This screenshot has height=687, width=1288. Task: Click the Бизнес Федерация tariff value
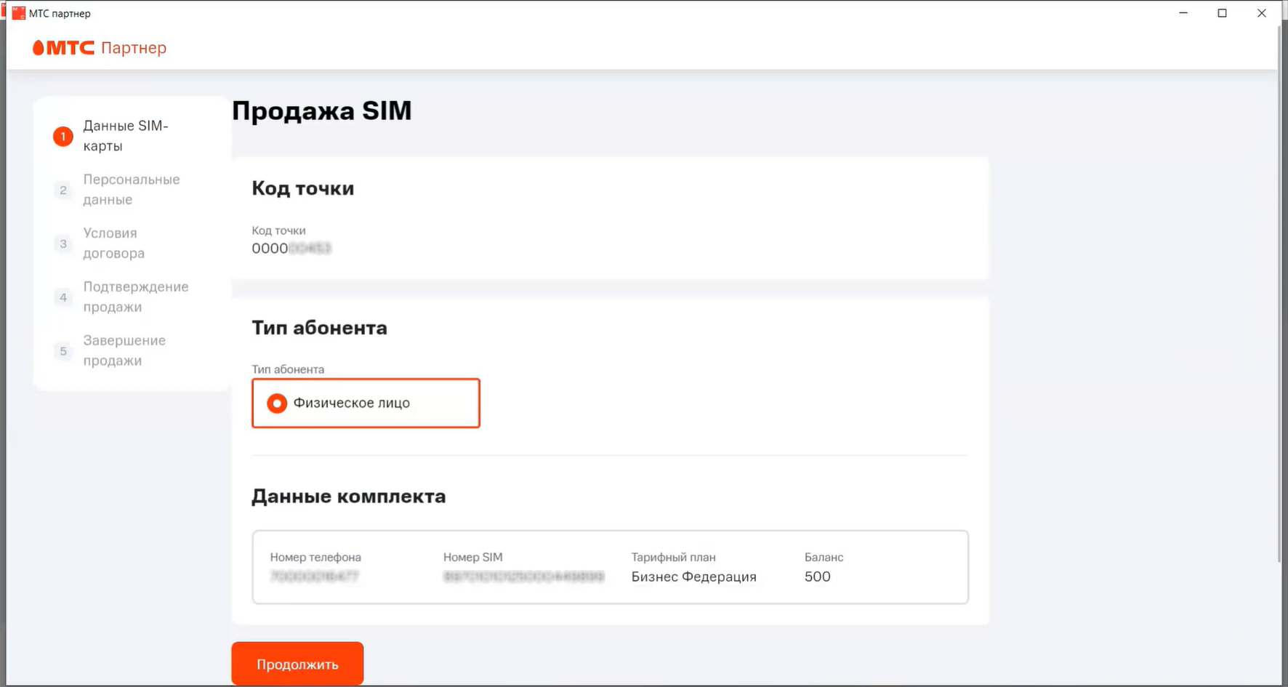(x=694, y=577)
